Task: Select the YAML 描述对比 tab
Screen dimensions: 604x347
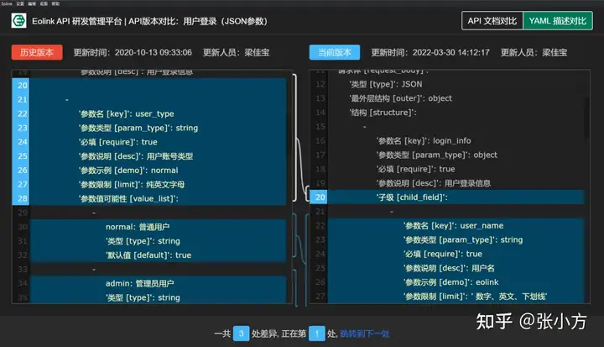Action: 557,21
